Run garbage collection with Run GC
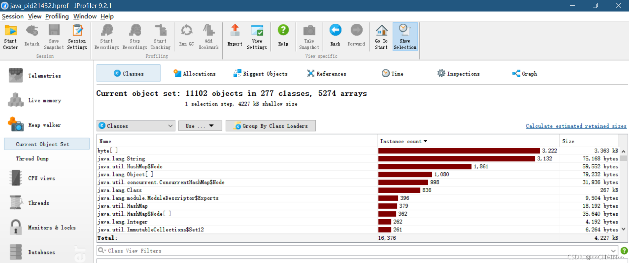Image resolution: width=629 pixels, height=263 pixels. pyautogui.click(x=187, y=35)
